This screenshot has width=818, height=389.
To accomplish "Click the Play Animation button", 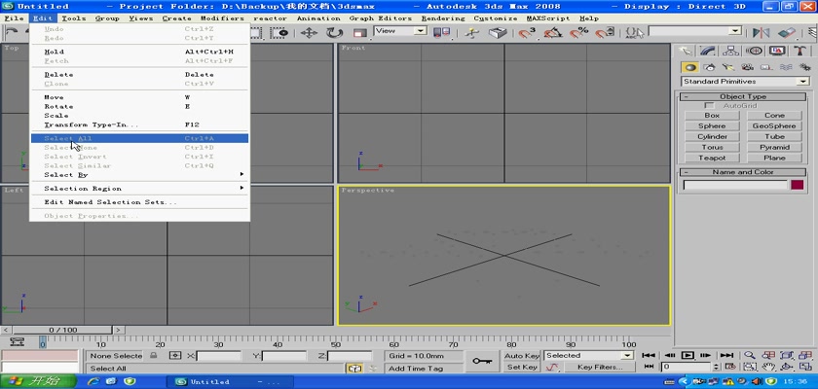I will pos(688,355).
